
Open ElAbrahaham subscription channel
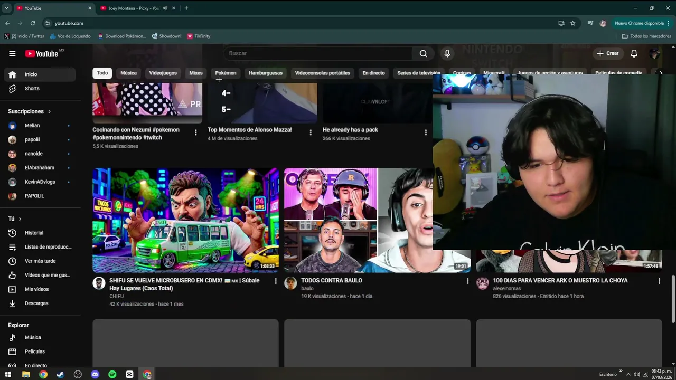40,168
